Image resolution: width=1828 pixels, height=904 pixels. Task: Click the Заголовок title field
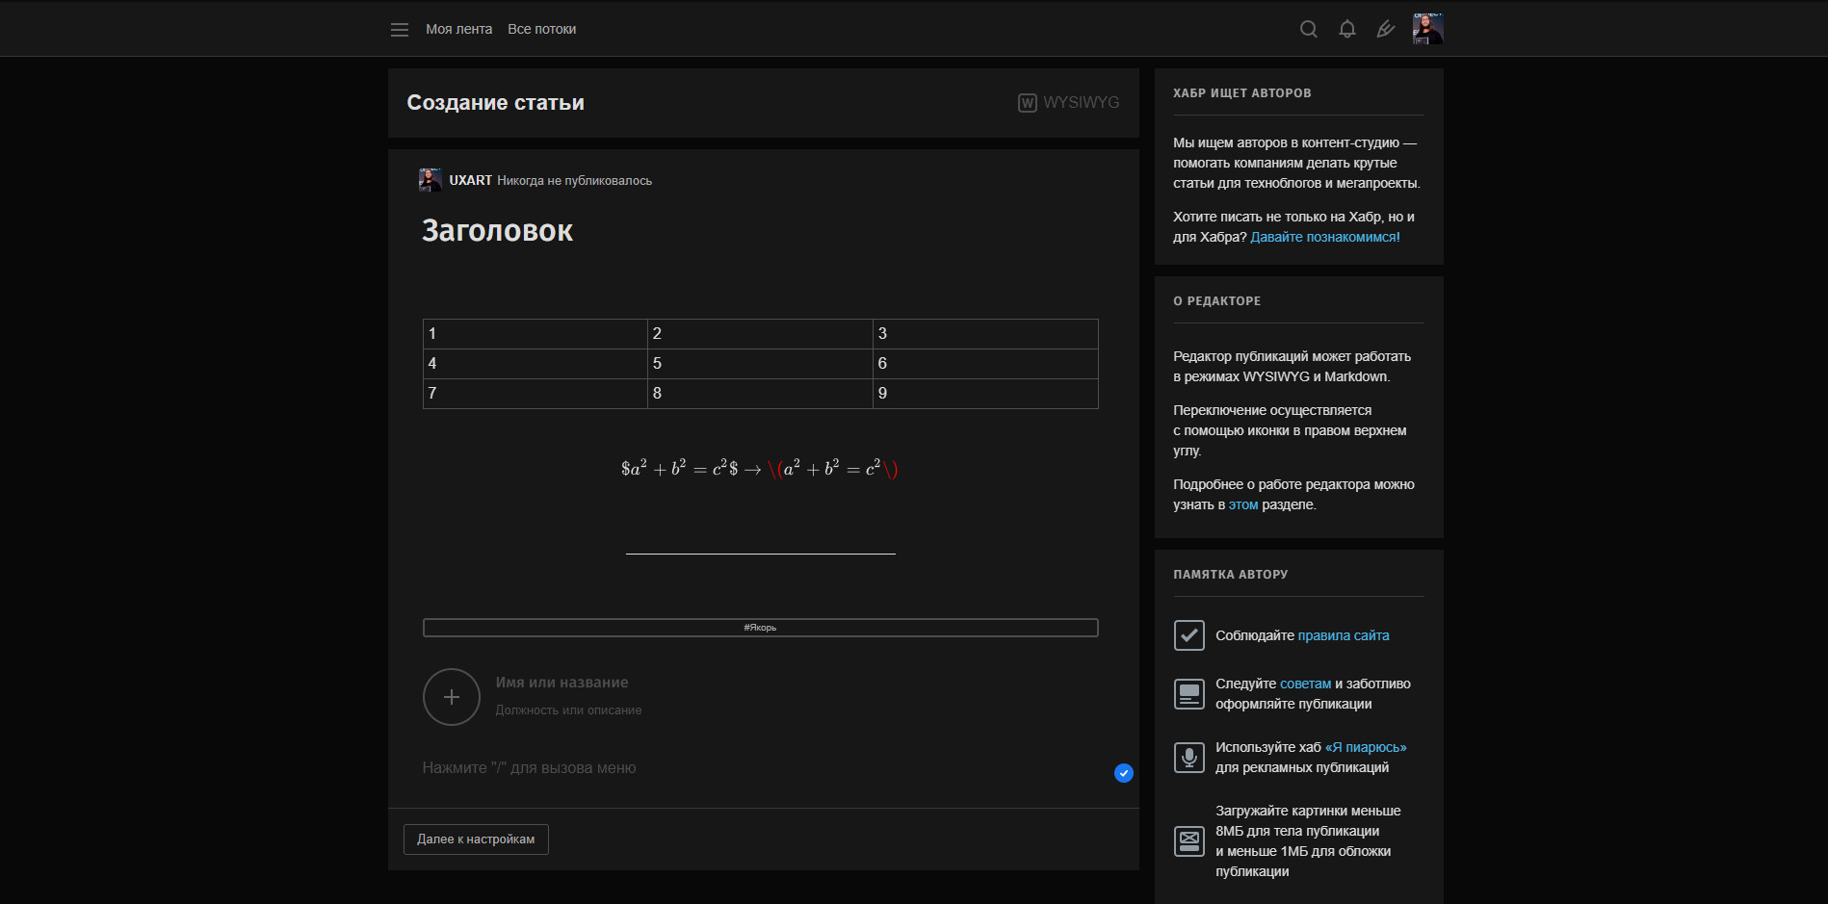point(497,231)
